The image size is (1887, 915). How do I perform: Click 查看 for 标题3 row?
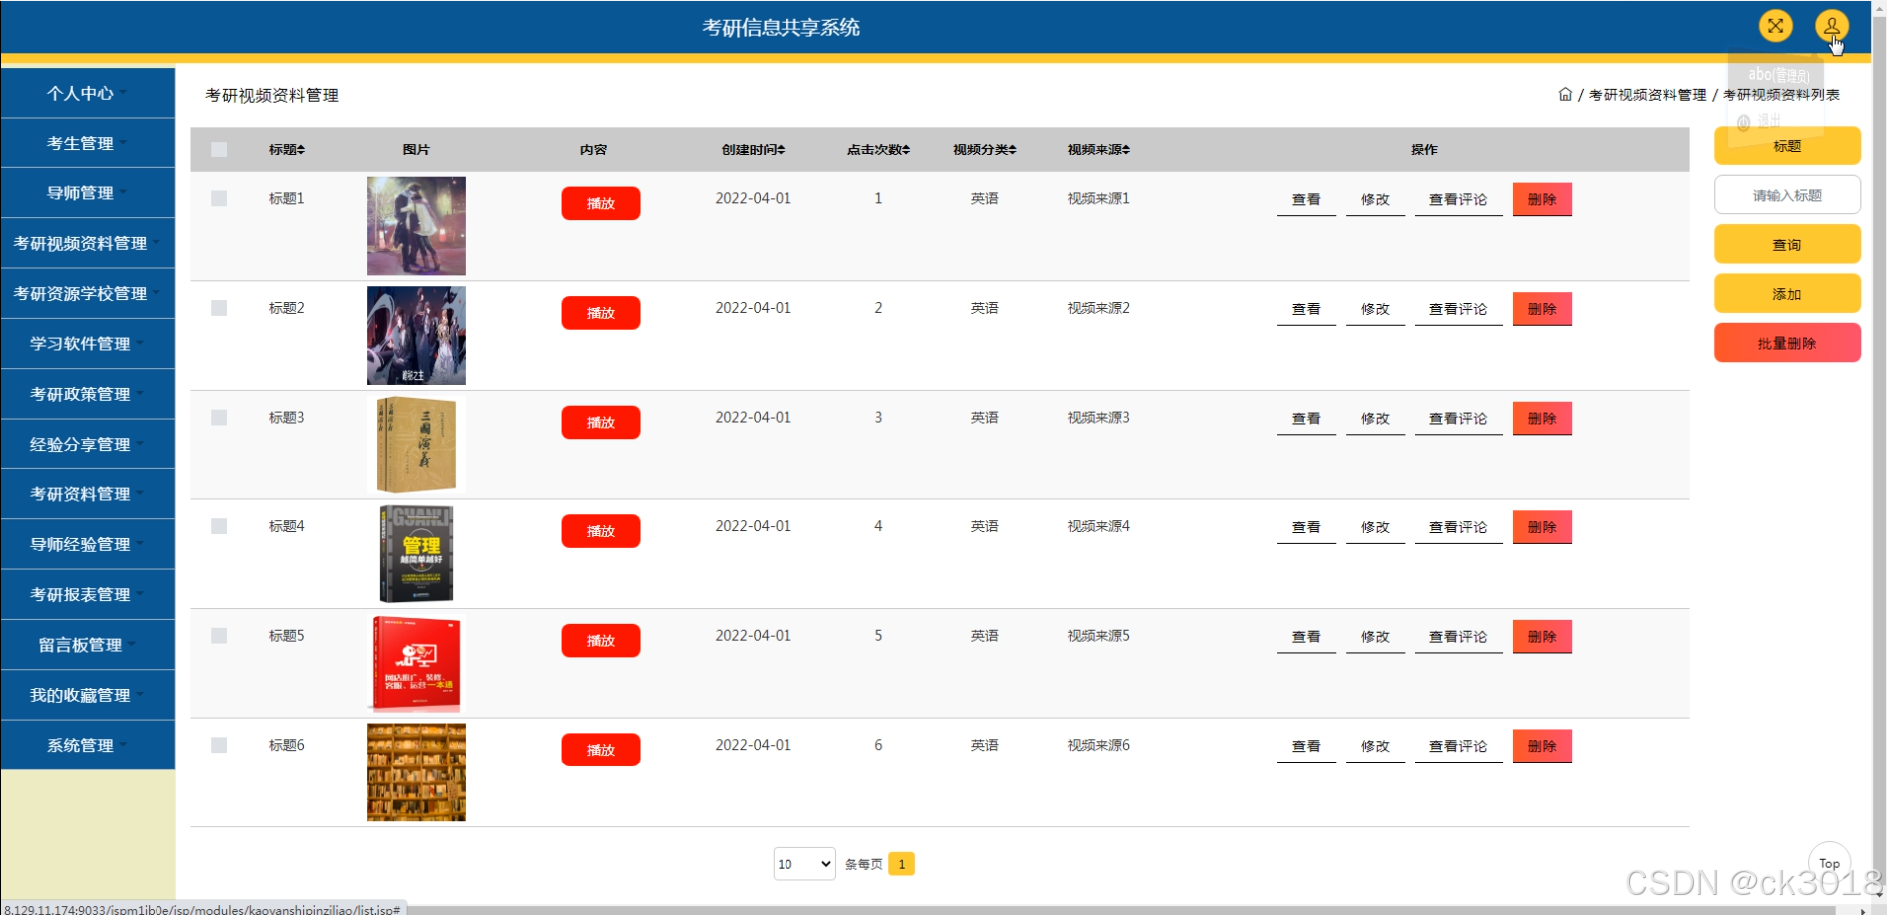1306,418
